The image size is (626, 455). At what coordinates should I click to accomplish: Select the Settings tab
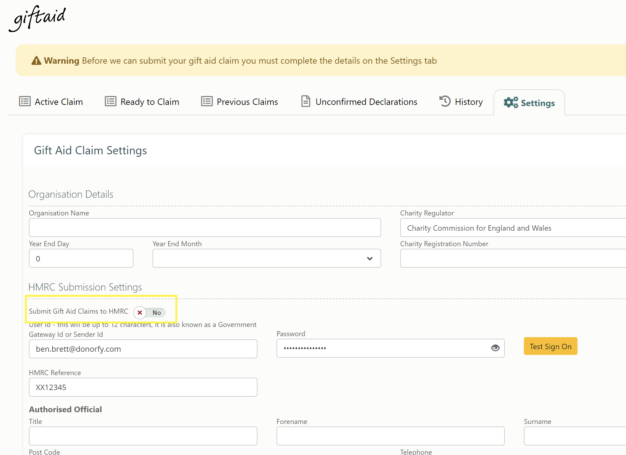pos(529,103)
